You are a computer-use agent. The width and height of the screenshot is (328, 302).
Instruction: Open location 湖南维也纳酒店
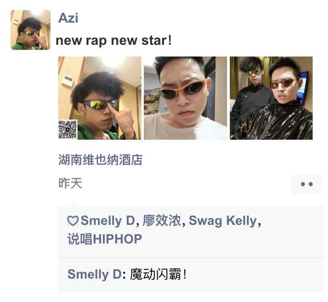coord(100,160)
